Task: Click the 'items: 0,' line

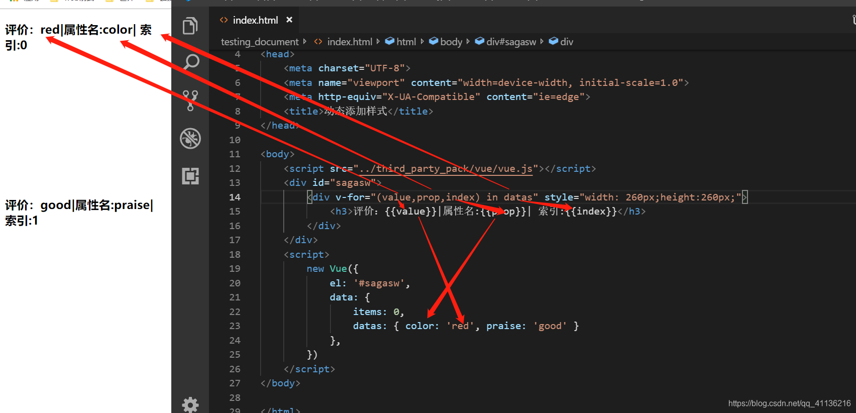Action: [378, 312]
